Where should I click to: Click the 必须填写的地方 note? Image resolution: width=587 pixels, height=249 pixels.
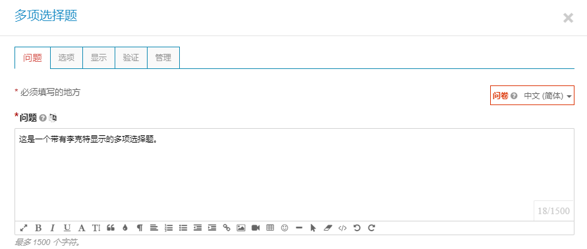point(50,92)
